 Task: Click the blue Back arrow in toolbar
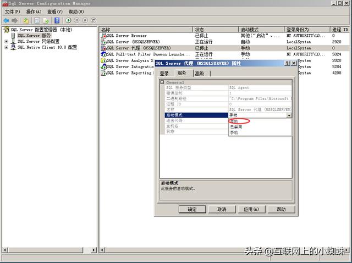tap(6, 21)
